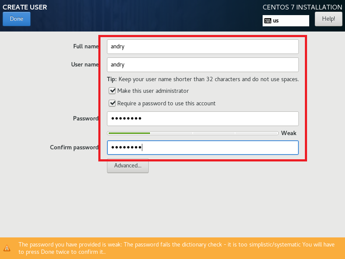345x259 pixels.
Task: Click the Confirm password label
Action: 74,147
